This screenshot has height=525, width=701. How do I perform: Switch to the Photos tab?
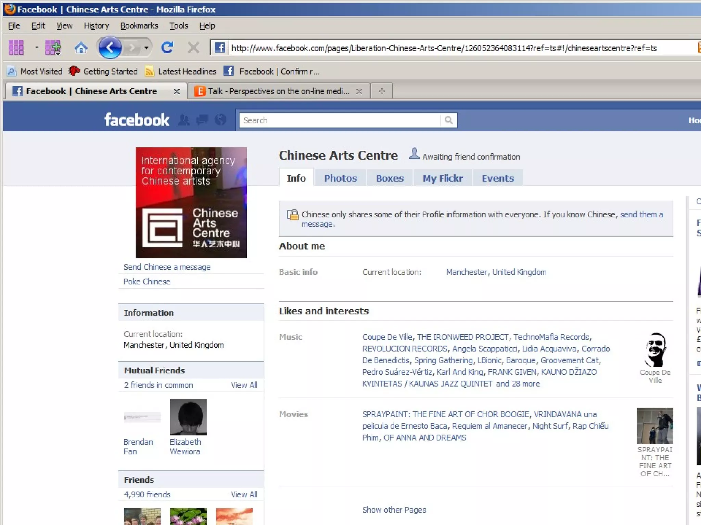pos(340,178)
